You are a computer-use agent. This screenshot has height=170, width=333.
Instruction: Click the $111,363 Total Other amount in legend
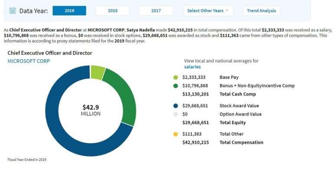(192, 134)
